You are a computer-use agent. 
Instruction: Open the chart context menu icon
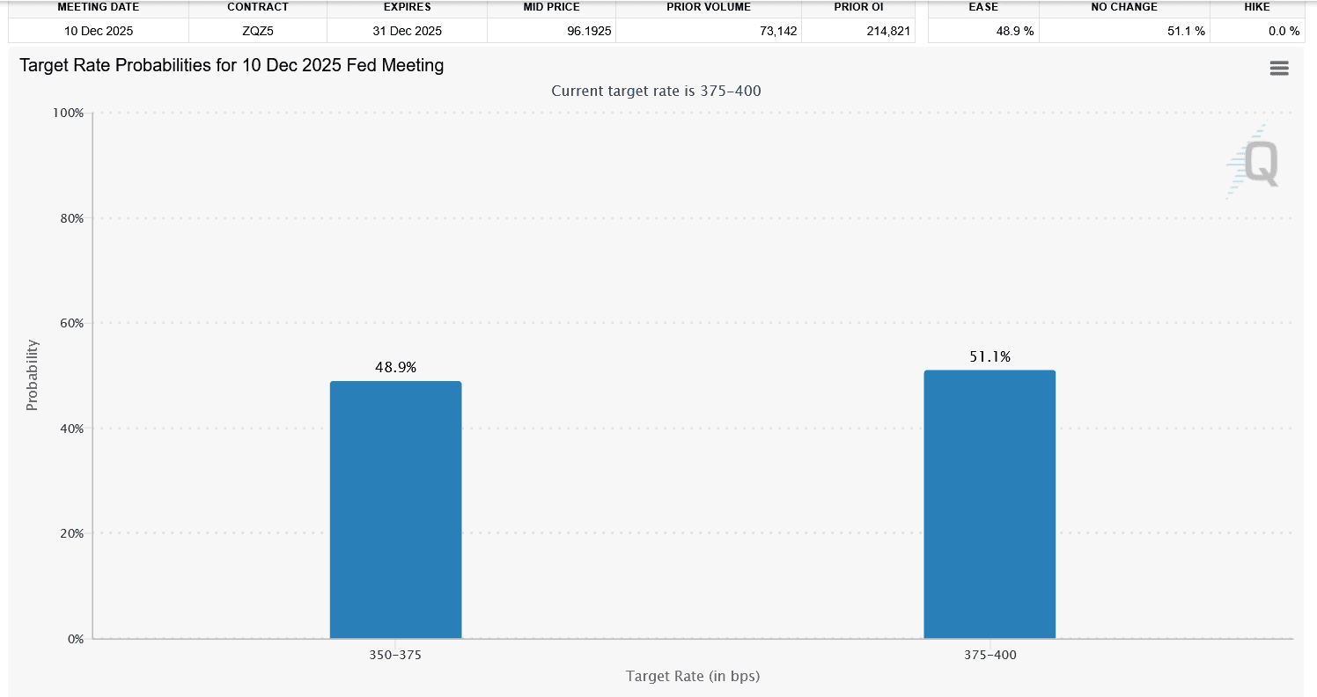tap(1279, 68)
